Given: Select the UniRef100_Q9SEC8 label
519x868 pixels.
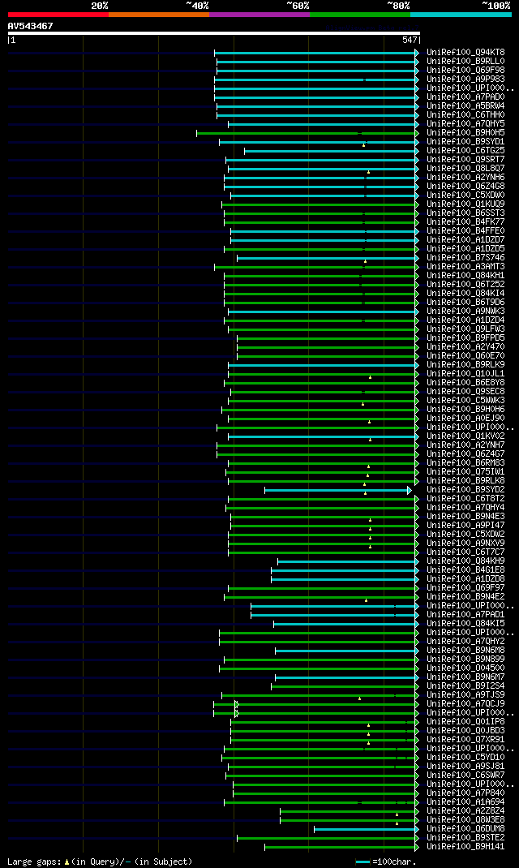Looking at the screenshot, I should pyautogui.click(x=465, y=391).
